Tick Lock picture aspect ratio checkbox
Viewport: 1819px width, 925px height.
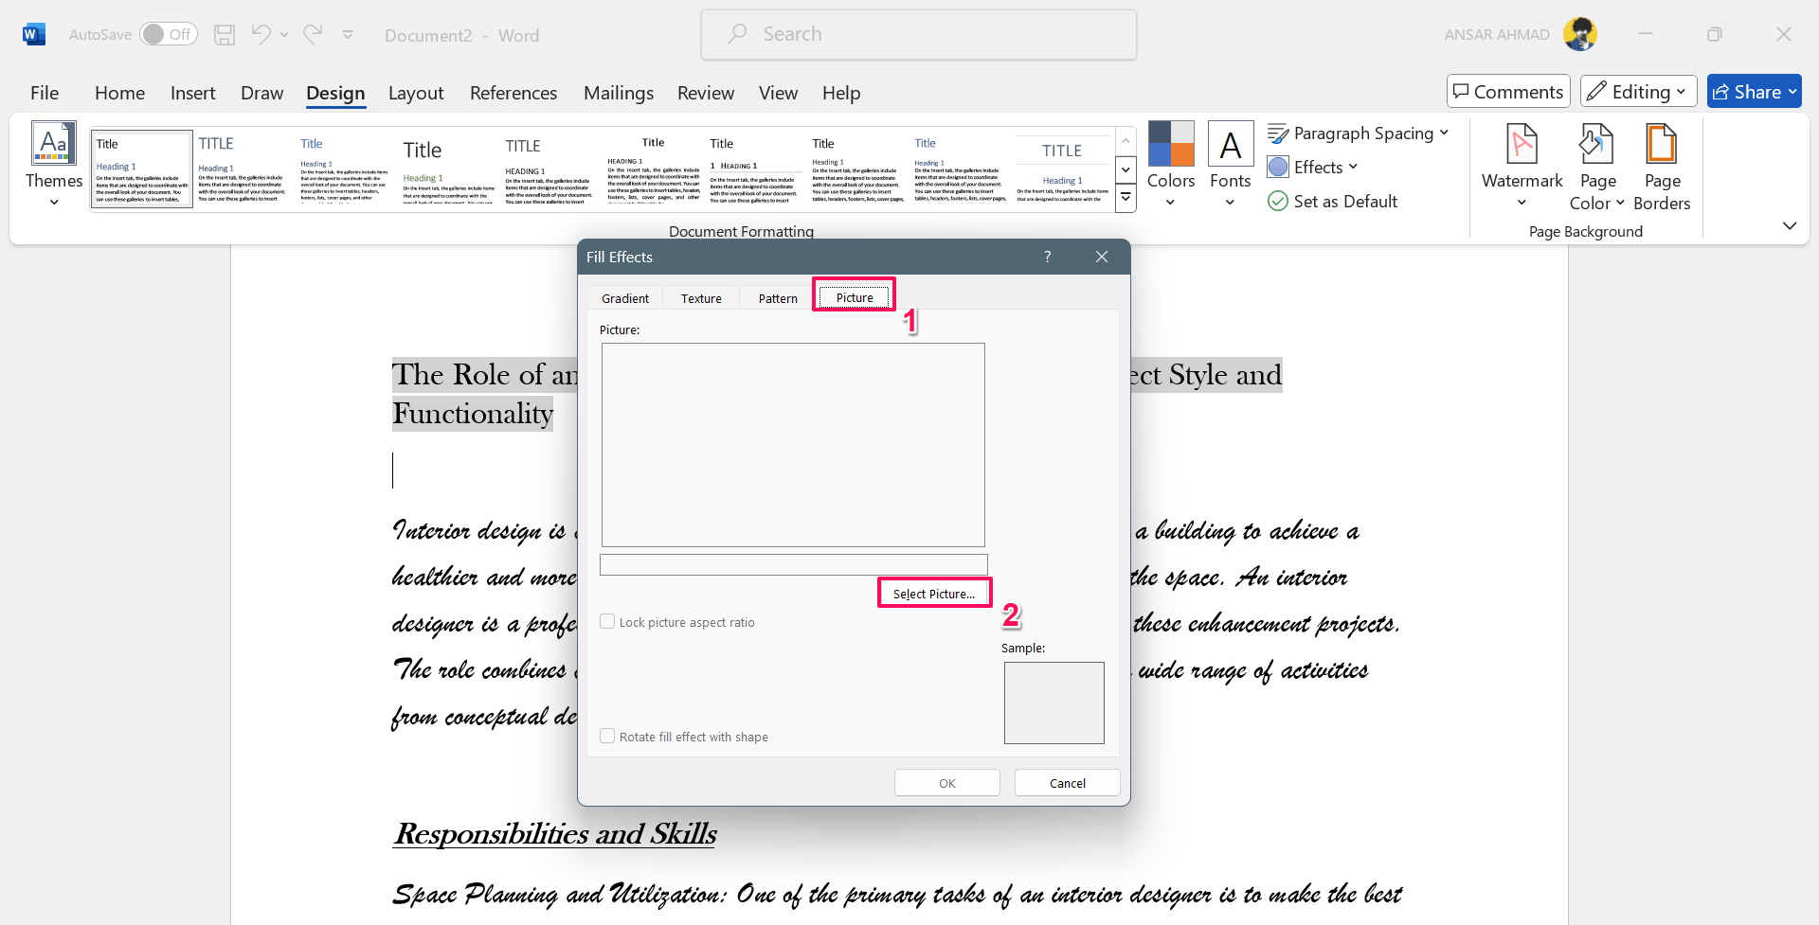(607, 622)
